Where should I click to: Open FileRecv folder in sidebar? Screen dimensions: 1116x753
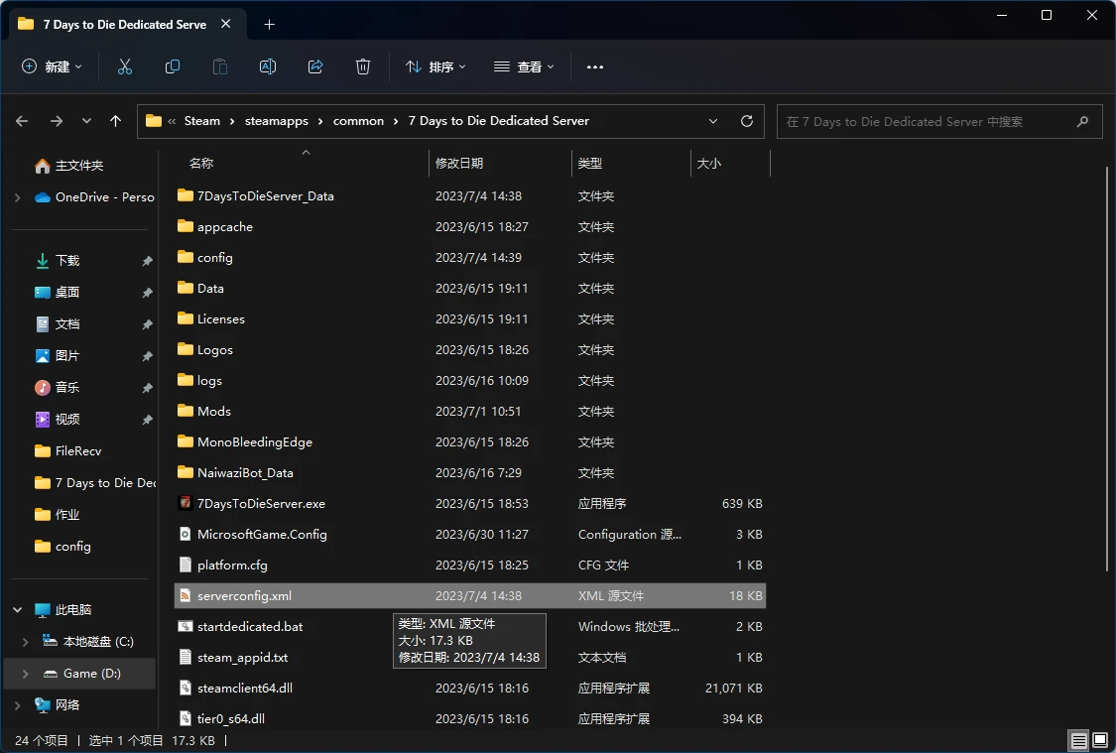(79, 451)
